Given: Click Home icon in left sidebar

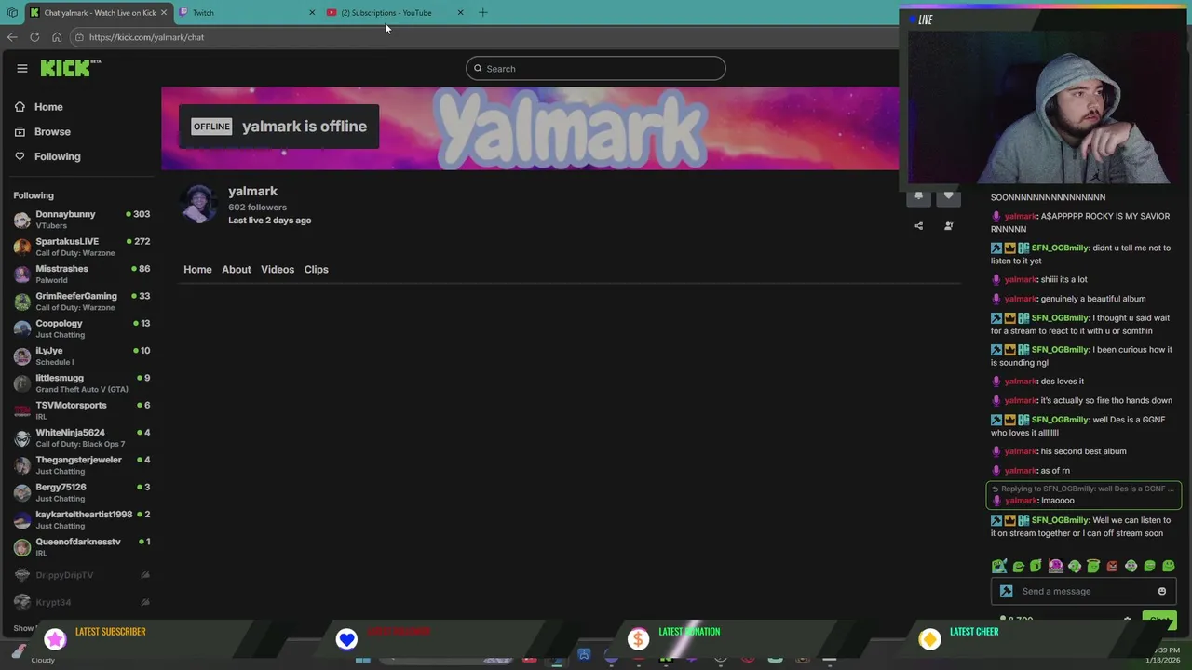Looking at the screenshot, I should pyautogui.click(x=20, y=107).
